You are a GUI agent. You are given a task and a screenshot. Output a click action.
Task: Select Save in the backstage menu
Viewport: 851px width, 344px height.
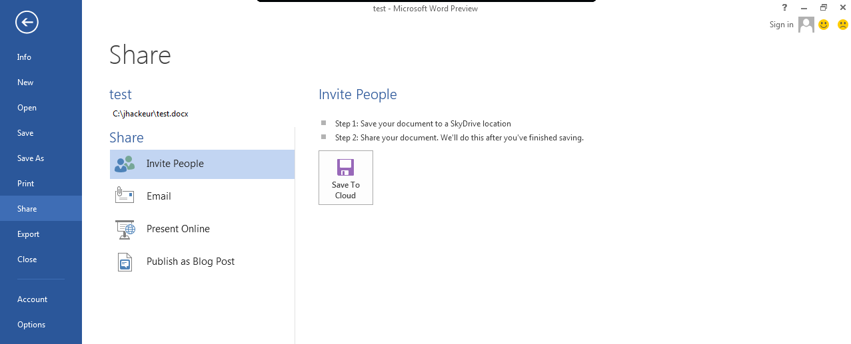coord(41,133)
